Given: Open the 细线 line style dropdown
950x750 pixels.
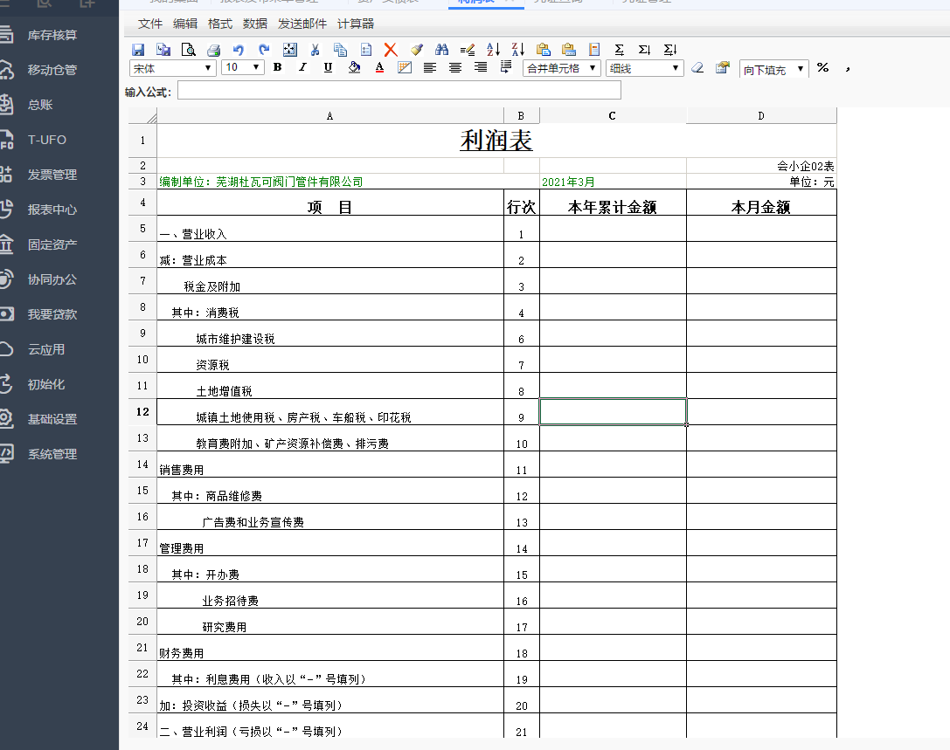Looking at the screenshot, I should pos(645,68).
